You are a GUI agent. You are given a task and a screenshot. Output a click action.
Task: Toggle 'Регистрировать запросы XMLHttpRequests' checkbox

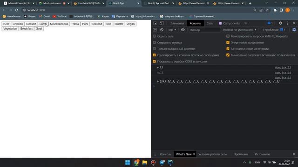(228, 36)
